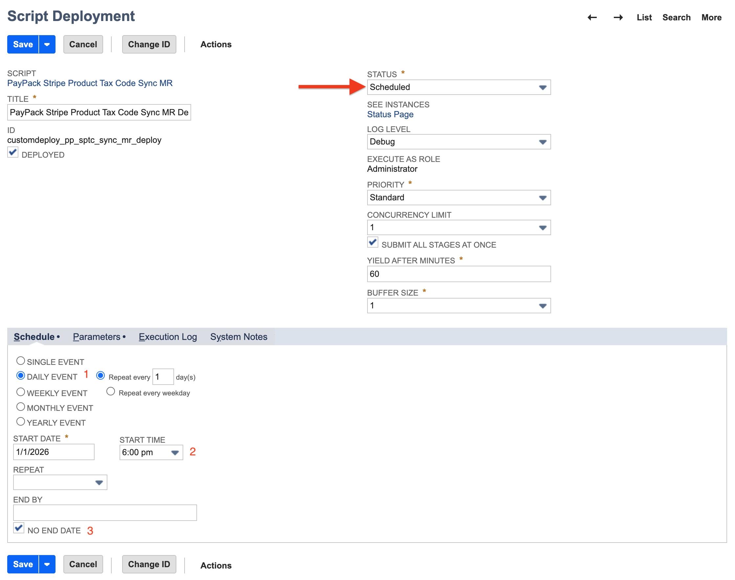Screen dimensions: 735x580
Task: Open the PayPack Stripe Product Tax Code Sync MR script
Action: pos(90,83)
